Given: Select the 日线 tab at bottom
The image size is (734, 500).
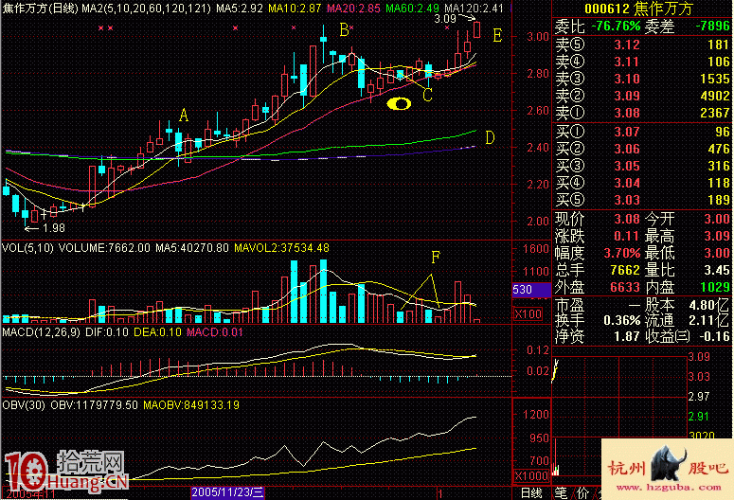Looking at the screenshot, I should coord(531,492).
